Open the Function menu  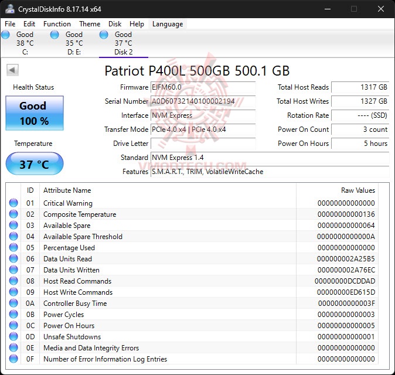57,24
